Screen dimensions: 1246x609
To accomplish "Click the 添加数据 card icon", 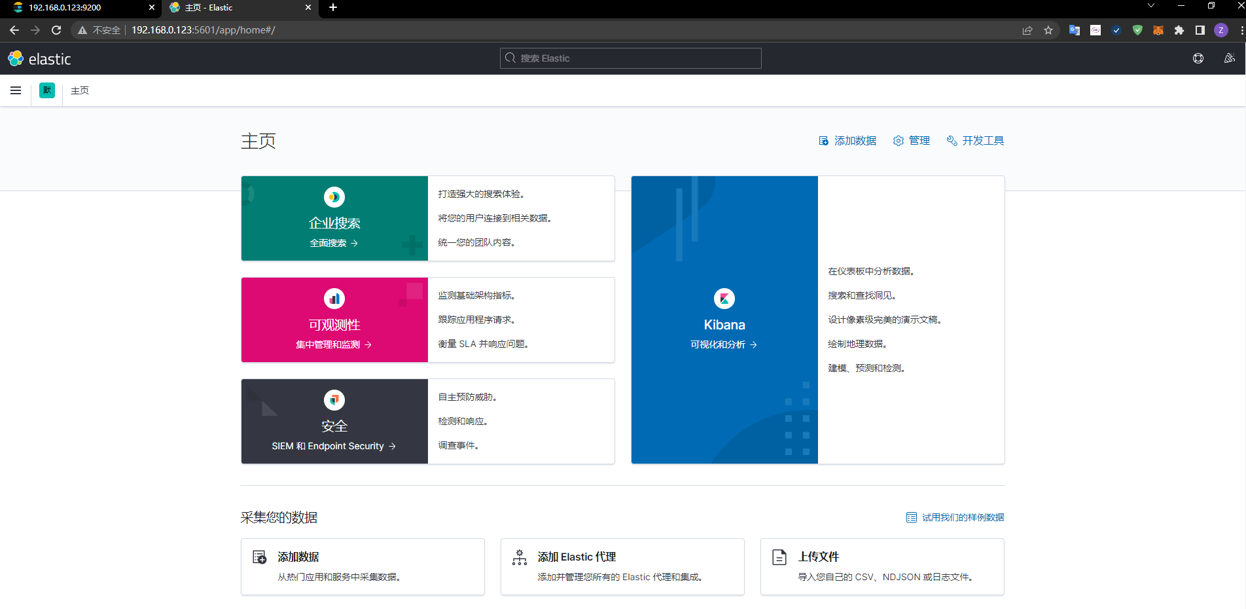I will [260, 557].
